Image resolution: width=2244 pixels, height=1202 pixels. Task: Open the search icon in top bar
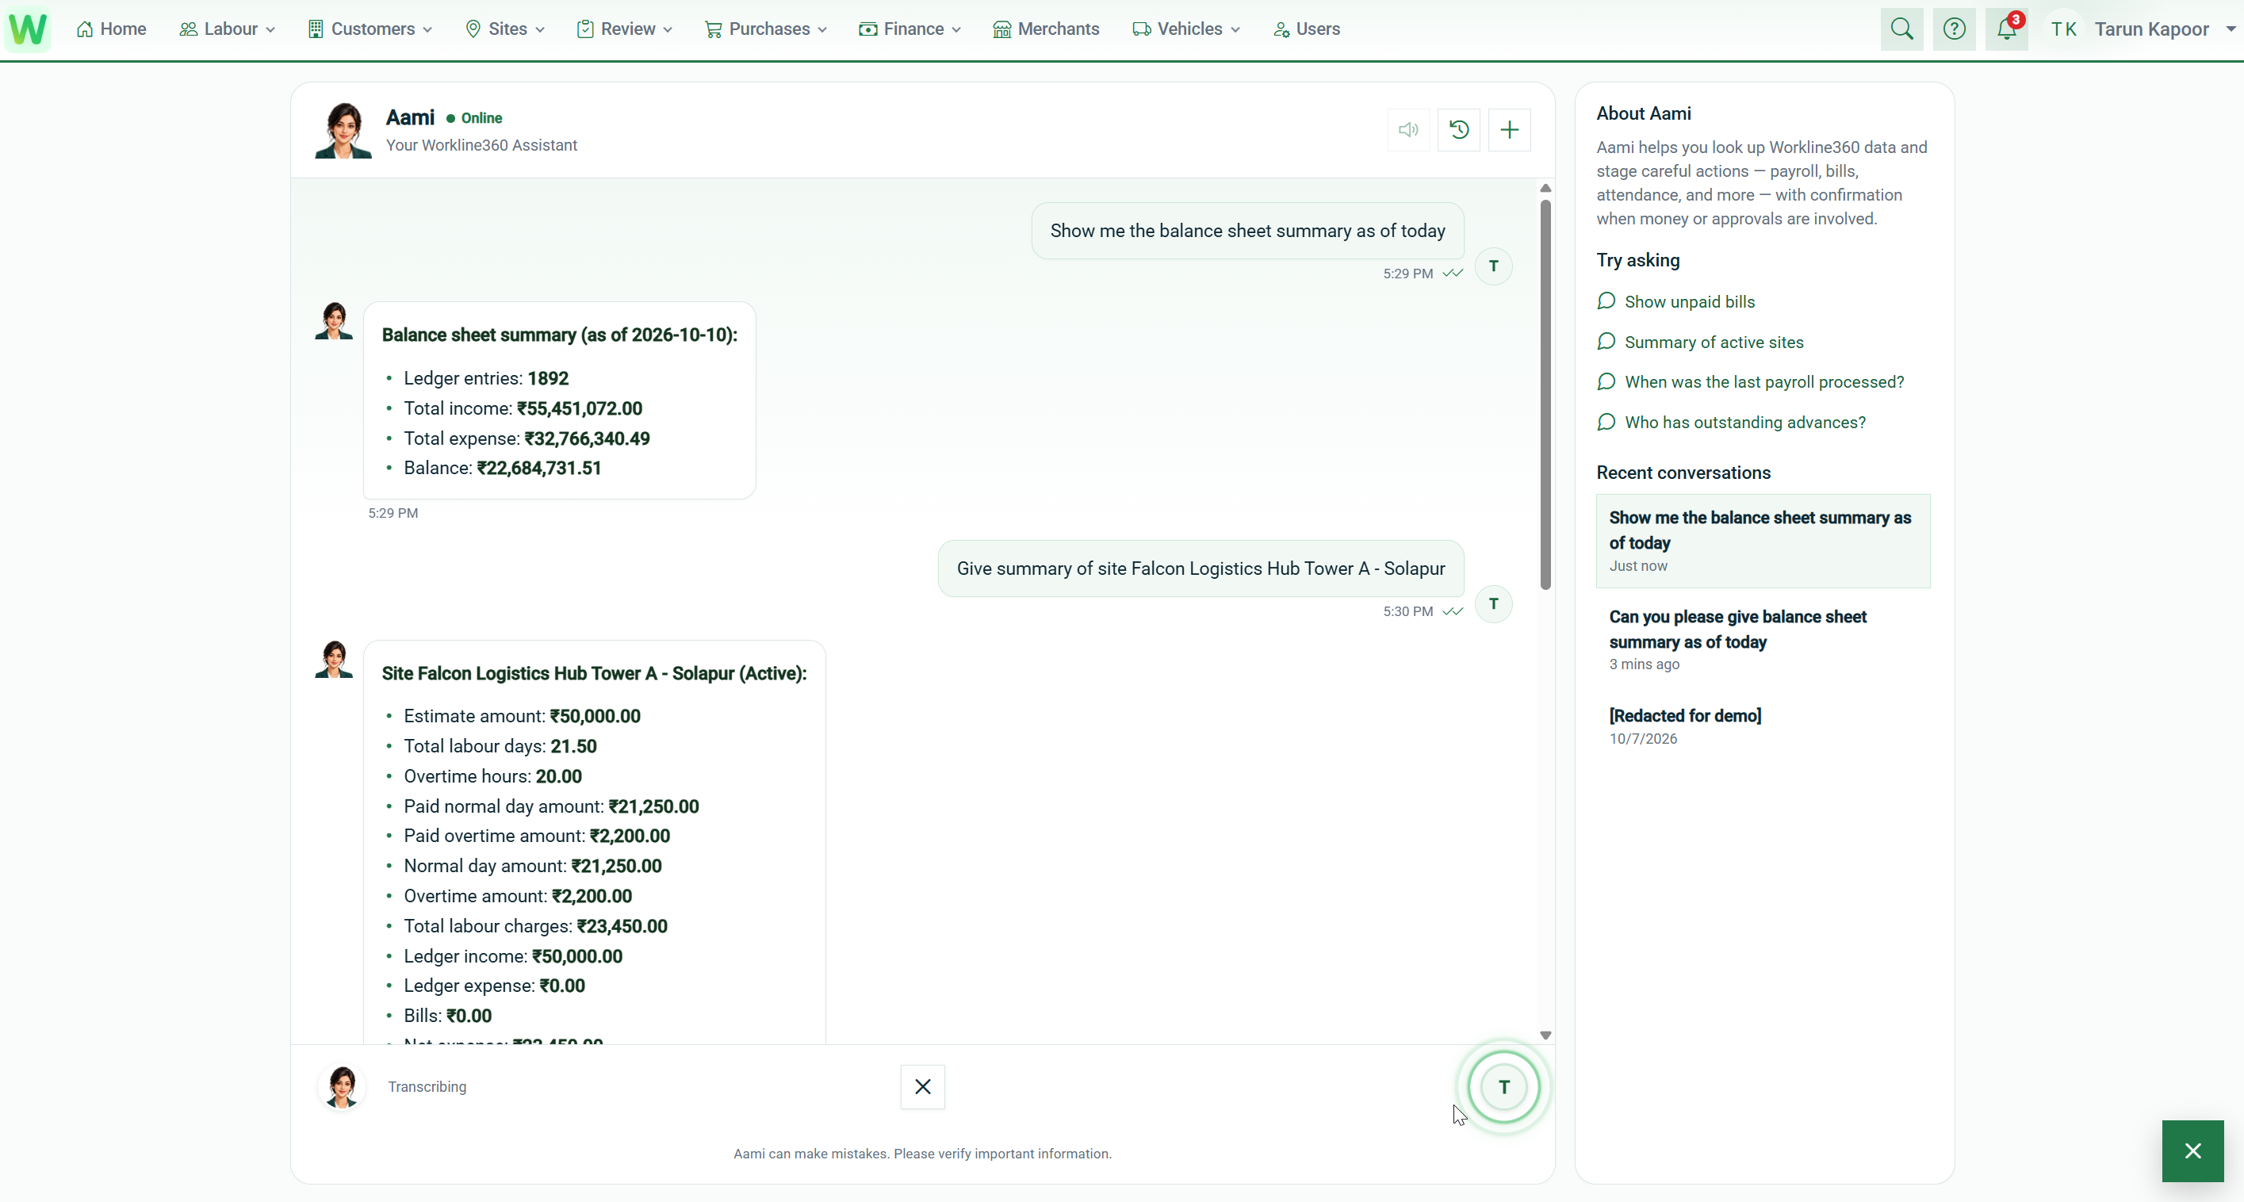pyautogui.click(x=1901, y=29)
